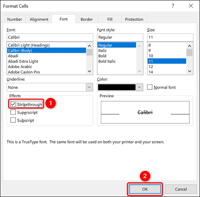Select Adobe Caslon Pro font
This screenshot has height=197, width=200.
tap(47, 72)
